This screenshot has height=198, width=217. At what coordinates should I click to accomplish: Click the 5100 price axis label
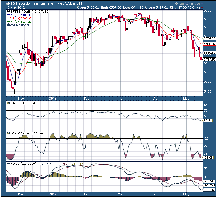click(x=207, y=91)
